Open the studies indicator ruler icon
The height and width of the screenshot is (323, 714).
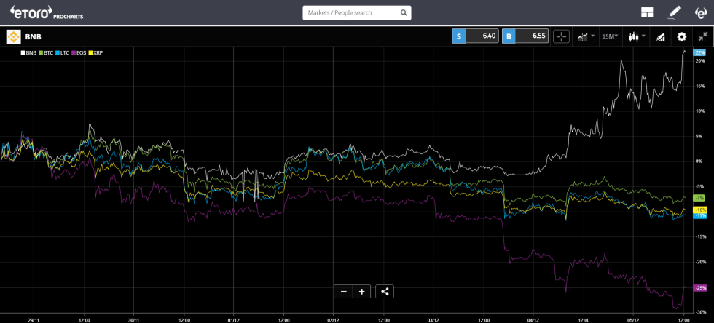[661, 36]
